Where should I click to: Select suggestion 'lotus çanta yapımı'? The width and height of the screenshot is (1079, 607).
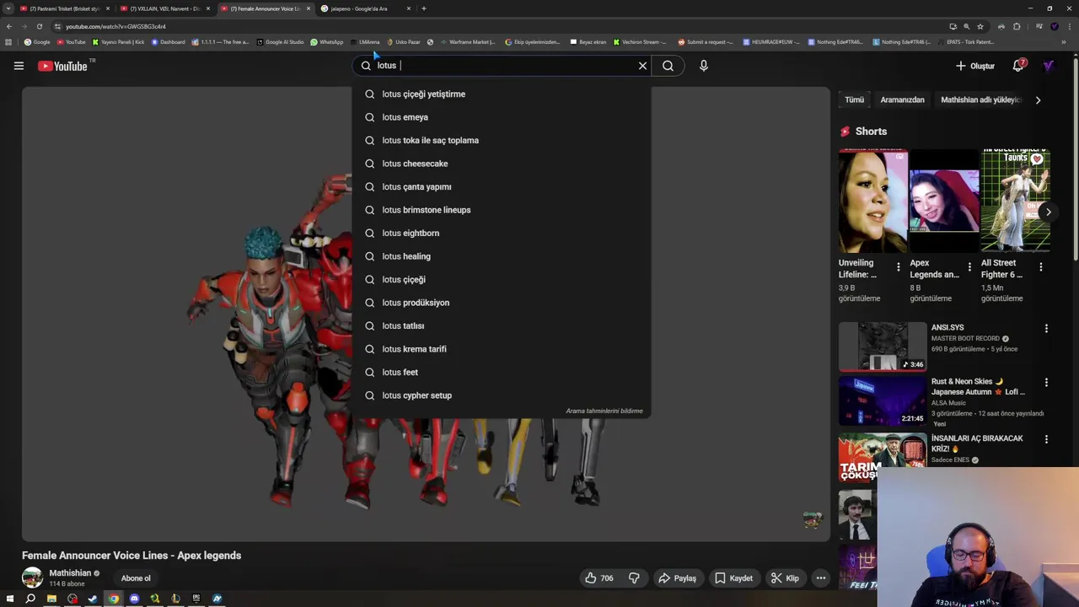pos(502,187)
